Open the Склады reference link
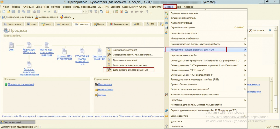This screenshot has width=280, height=129. 102,95
